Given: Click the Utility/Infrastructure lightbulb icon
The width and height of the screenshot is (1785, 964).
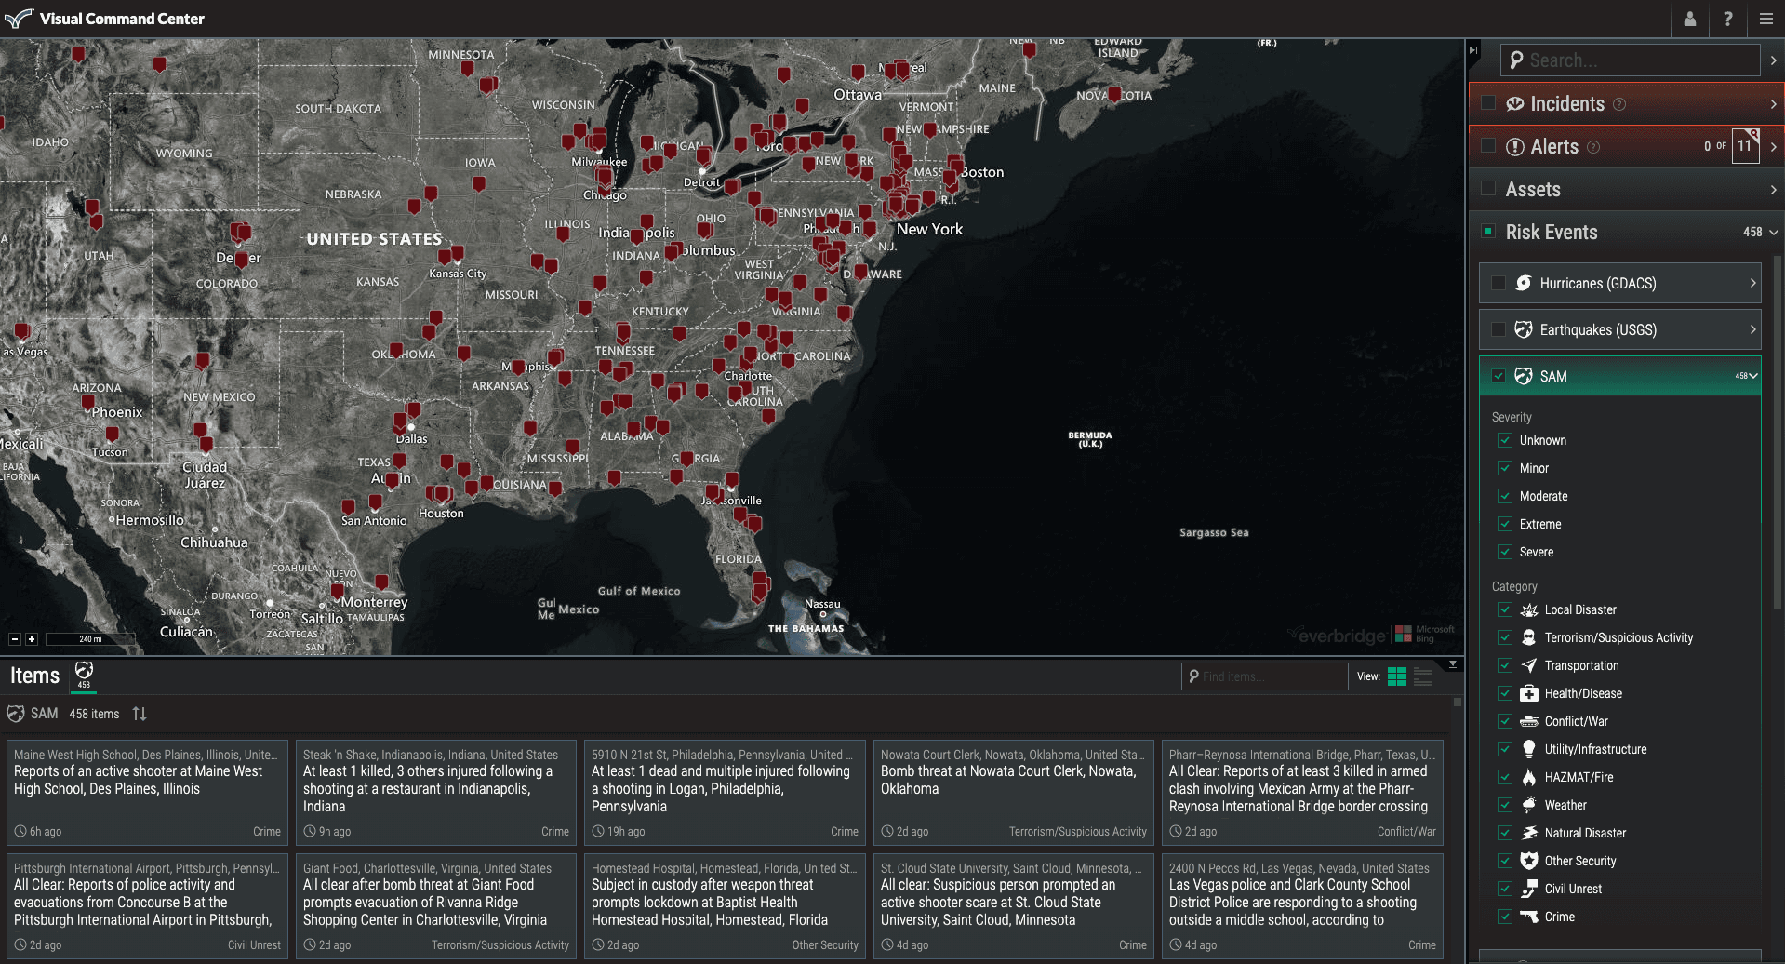Looking at the screenshot, I should [1529, 749].
